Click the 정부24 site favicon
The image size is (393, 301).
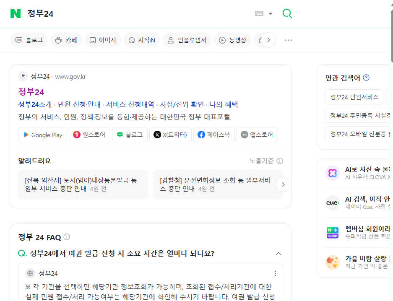point(23,76)
